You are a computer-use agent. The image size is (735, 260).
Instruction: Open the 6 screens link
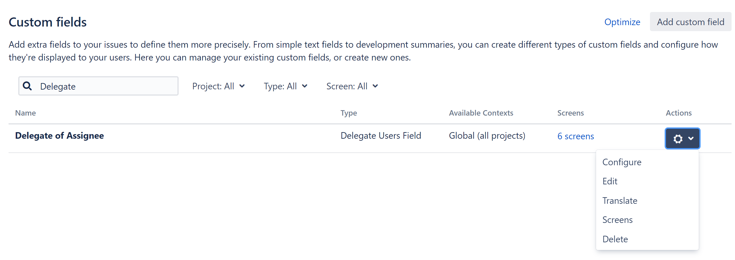point(576,136)
